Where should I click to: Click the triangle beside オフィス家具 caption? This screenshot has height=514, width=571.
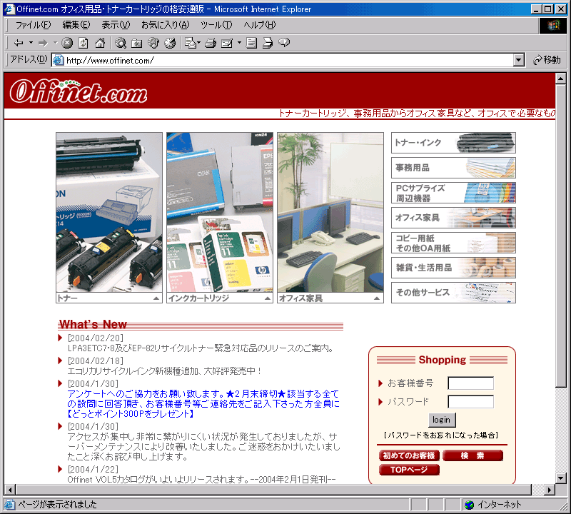pos(377,298)
